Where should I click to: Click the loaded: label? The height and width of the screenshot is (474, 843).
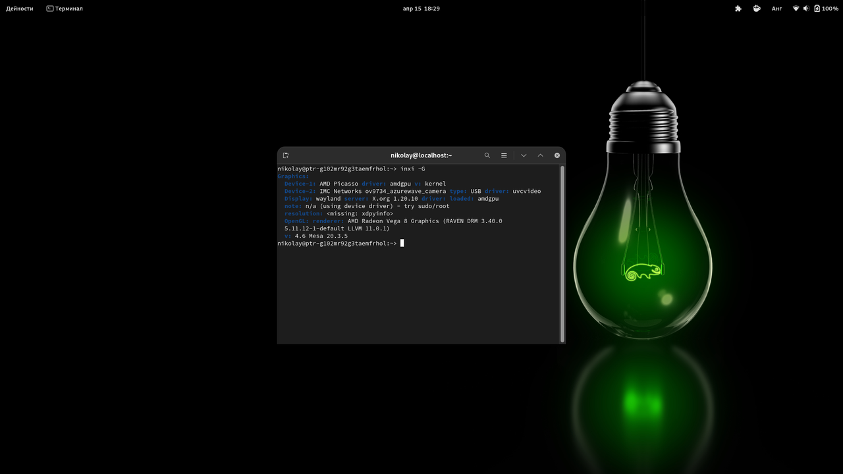coord(462,199)
